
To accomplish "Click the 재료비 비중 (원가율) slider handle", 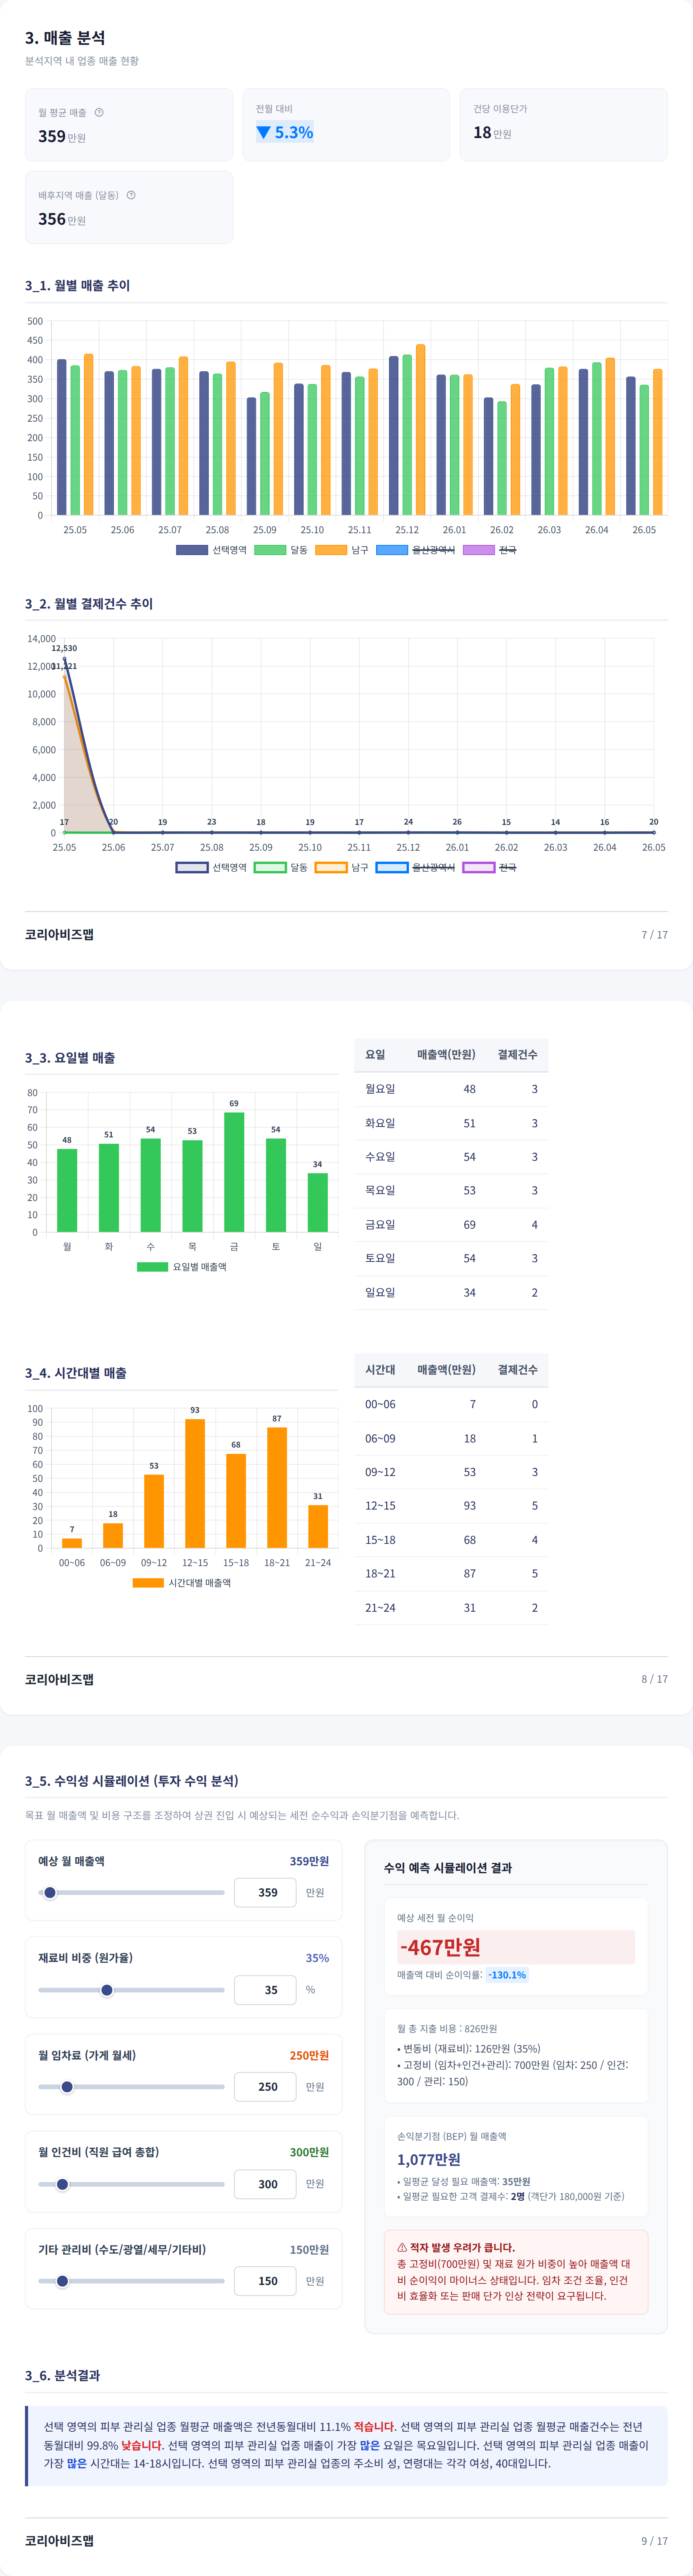I will coord(107,1990).
